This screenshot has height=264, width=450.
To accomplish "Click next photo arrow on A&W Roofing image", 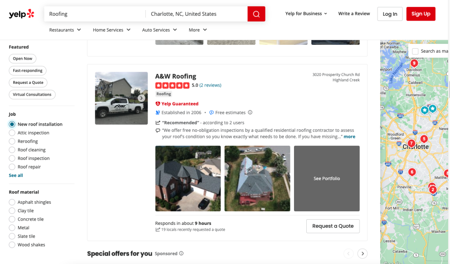I will [141, 98].
